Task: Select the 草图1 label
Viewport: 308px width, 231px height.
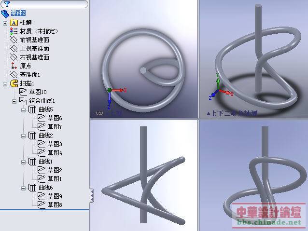Action: pyautogui.click(x=55, y=178)
